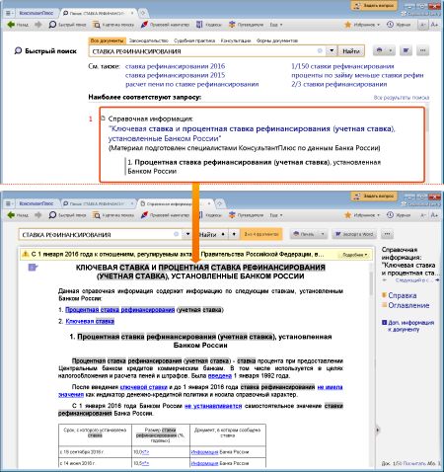Click the bookmark flag icon beside the document title
444x472 pixels.
[33, 268]
